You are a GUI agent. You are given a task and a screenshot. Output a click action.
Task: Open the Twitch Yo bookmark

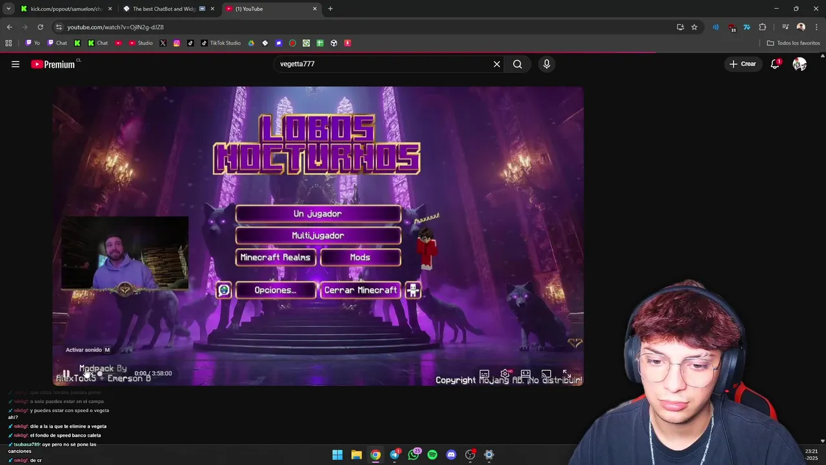(32, 43)
